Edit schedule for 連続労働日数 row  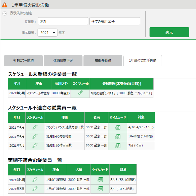(x=35, y=127)
